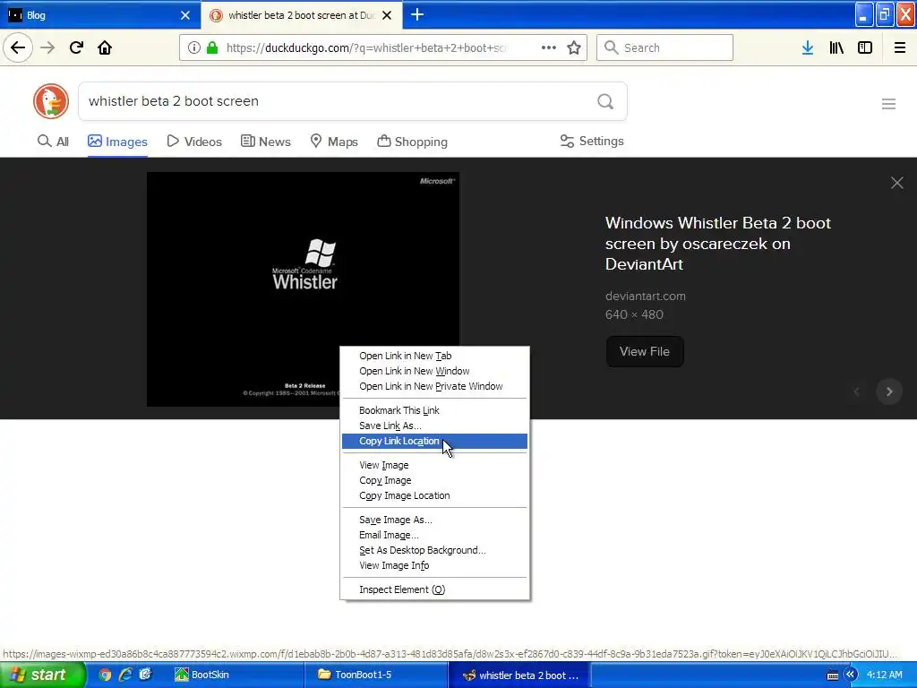Open the Library bookshelf icon
The width and height of the screenshot is (917, 688).
click(x=836, y=47)
